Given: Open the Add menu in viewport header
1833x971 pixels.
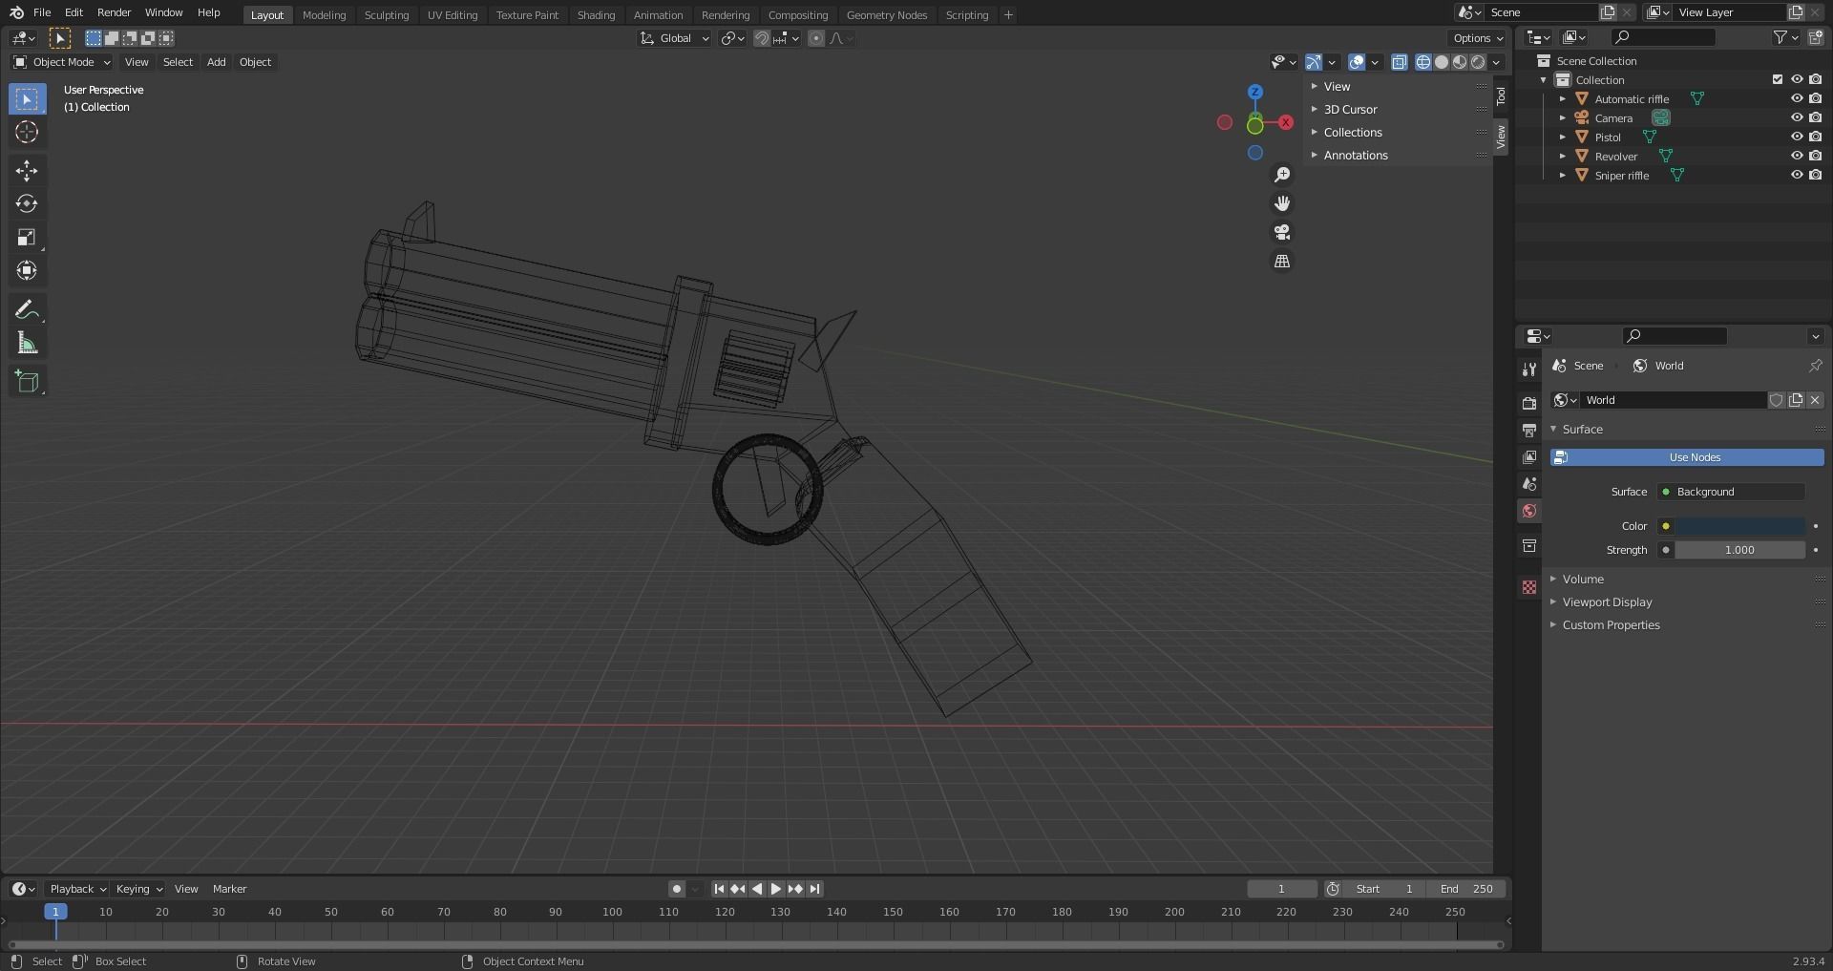Looking at the screenshot, I should (x=217, y=62).
